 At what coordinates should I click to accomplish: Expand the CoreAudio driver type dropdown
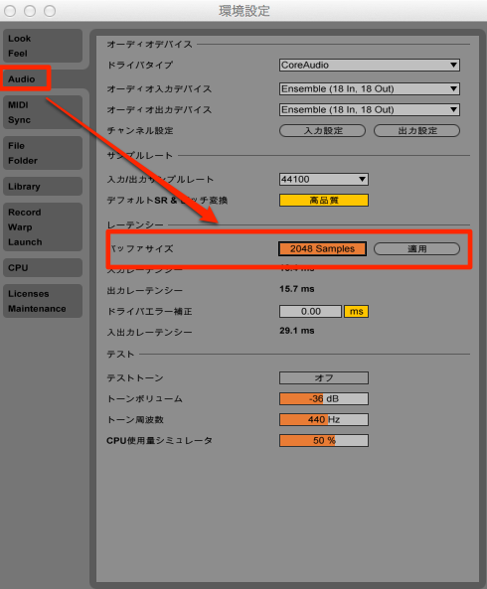(370, 65)
